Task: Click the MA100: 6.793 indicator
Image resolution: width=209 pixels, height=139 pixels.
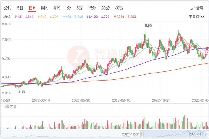Action: click(98, 17)
